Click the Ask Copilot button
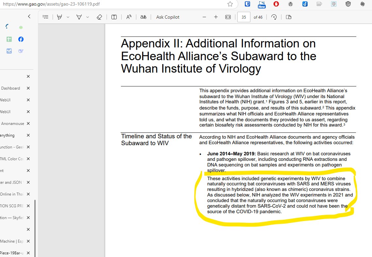The height and width of the screenshot is (257, 372). pos(168,17)
